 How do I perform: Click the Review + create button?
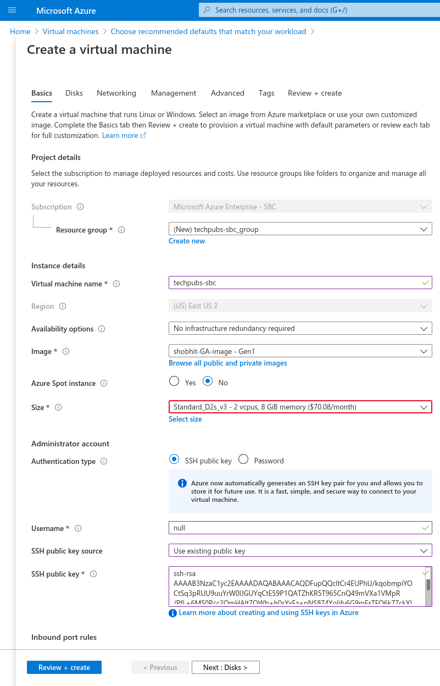click(64, 667)
